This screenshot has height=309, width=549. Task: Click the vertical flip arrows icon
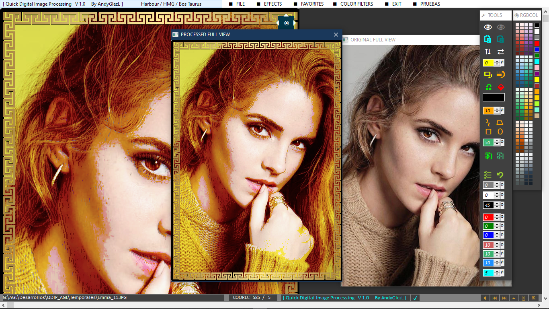coord(488,51)
